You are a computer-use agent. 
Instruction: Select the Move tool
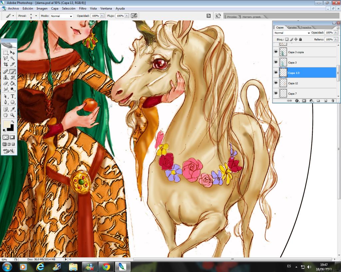click(x=12, y=53)
